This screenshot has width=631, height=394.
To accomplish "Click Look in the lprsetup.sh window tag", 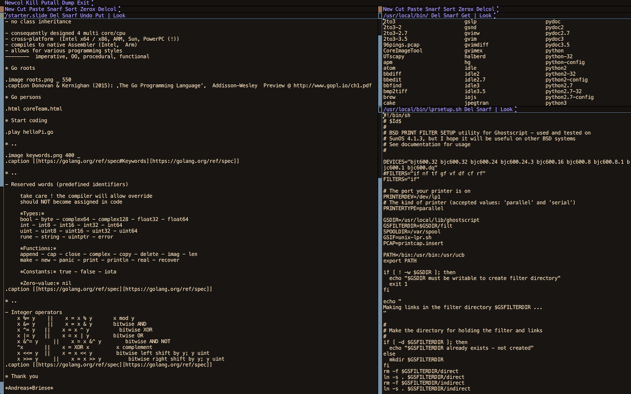I will pos(507,109).
